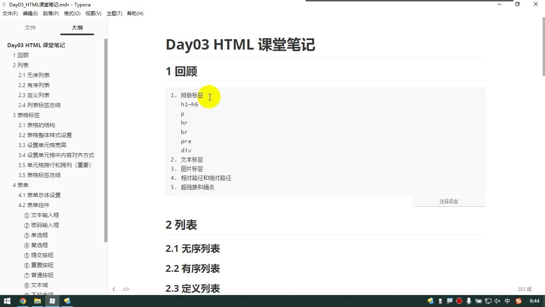This screenshot has height=307, width=545.
Task: Go to outline item 2.4 列表标签总结
Action: tap(40, 105)
